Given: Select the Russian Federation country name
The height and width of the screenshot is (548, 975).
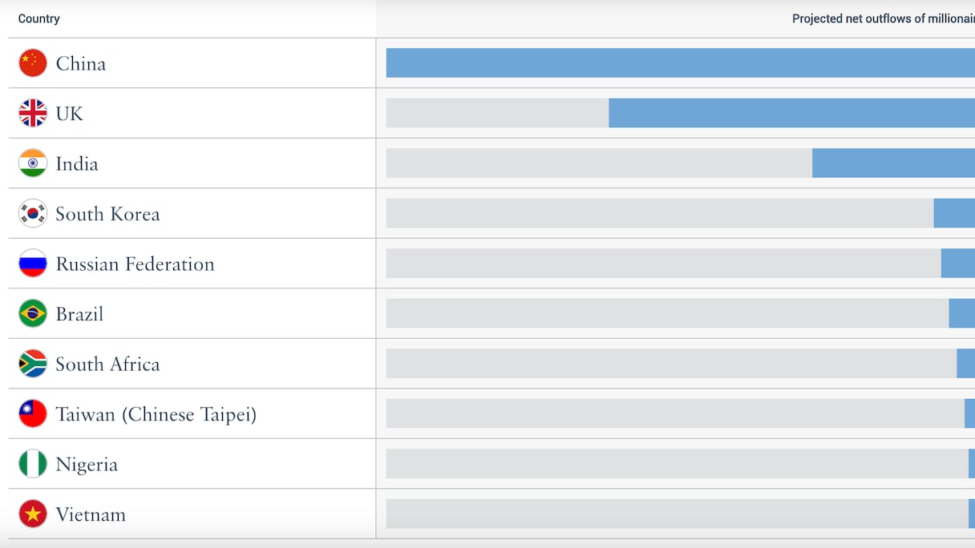Looking at the screenshot, I should click(x=135, y=264).
